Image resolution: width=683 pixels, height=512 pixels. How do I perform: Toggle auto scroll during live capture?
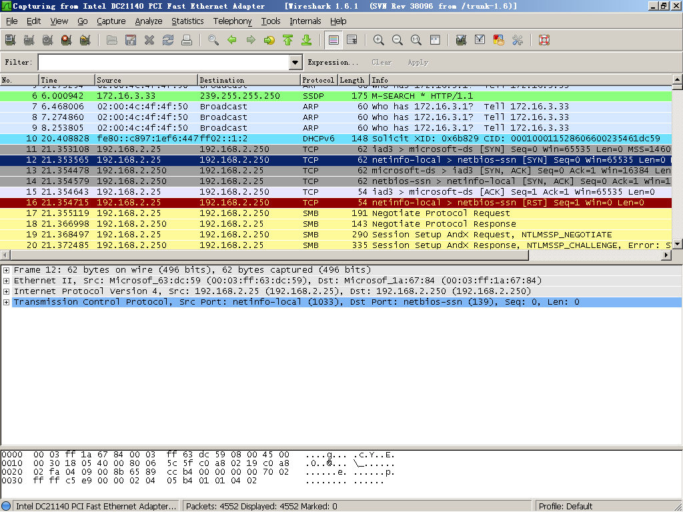[352, 40]
